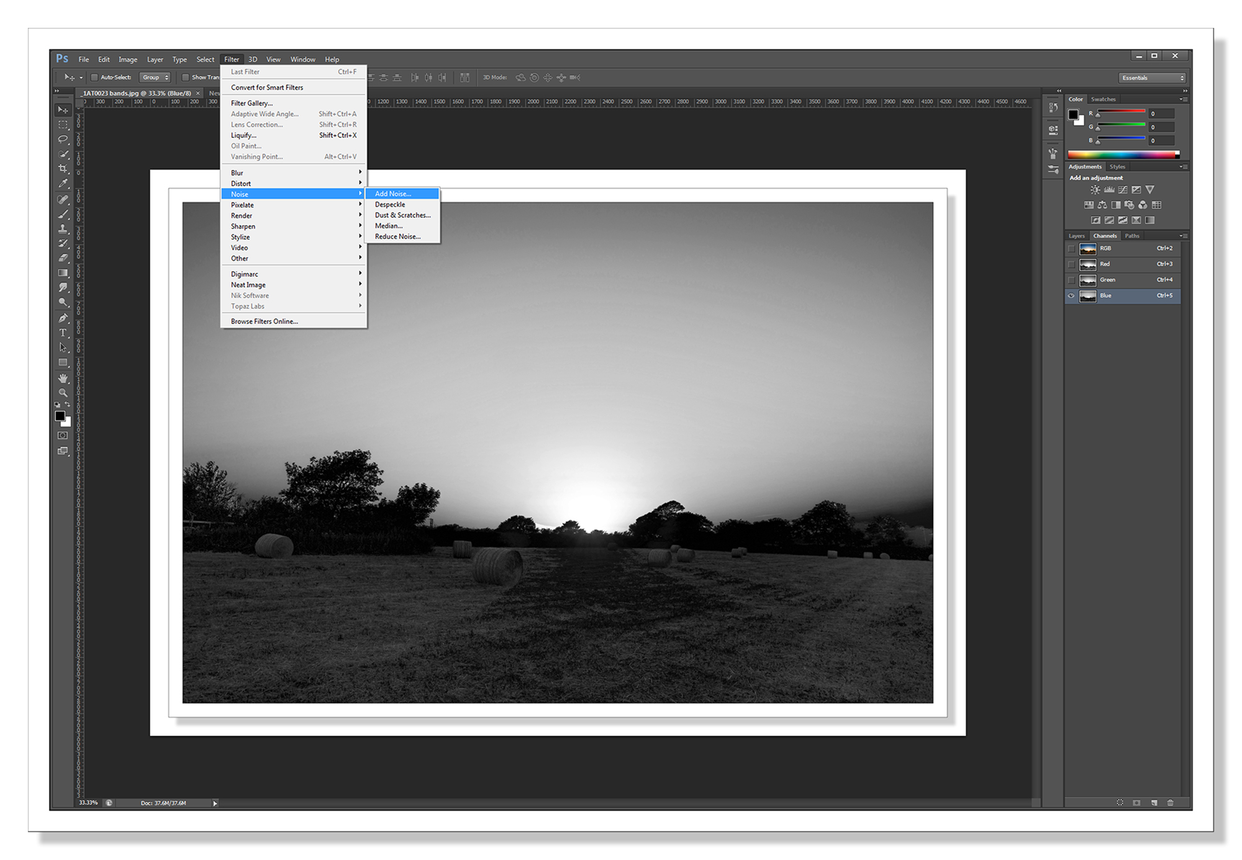1242x860 pixels.
Task: Open the Essentials workspace dropdown
Action: [x=1153, y=78]
